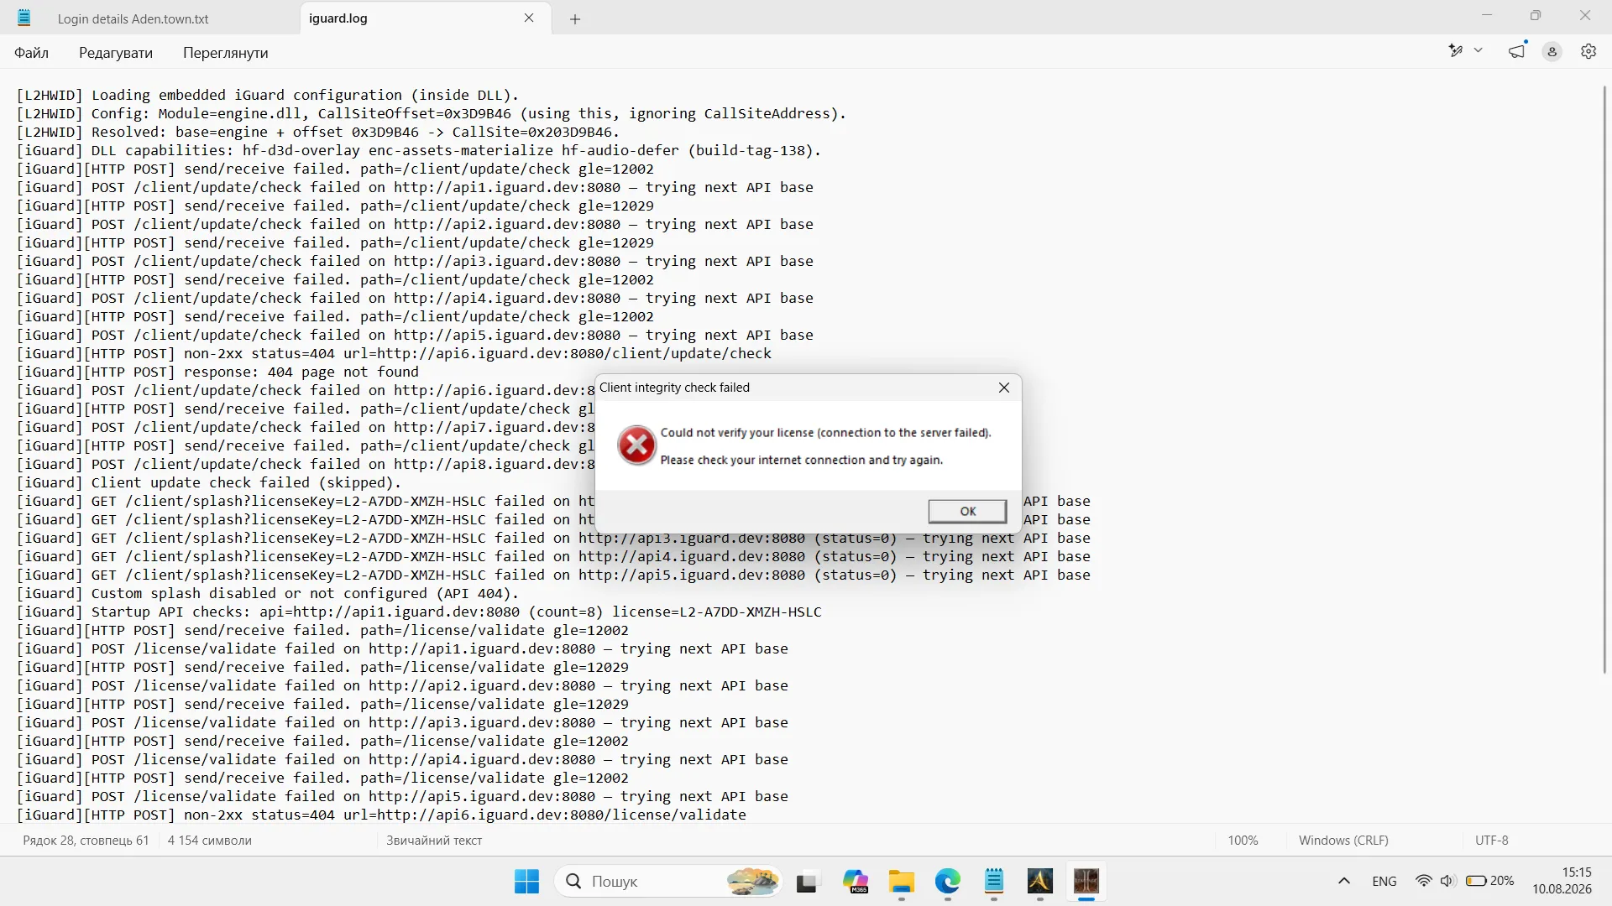Launch Microsoft 365 Copilot from taskbar

point(856,882)
